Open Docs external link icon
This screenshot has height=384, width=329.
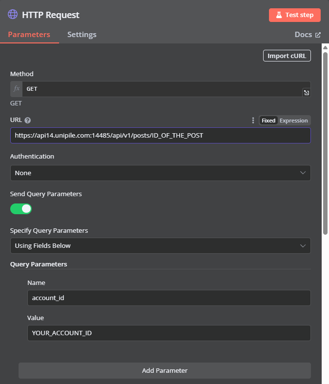pyautogui.click(x=318, y=35)
